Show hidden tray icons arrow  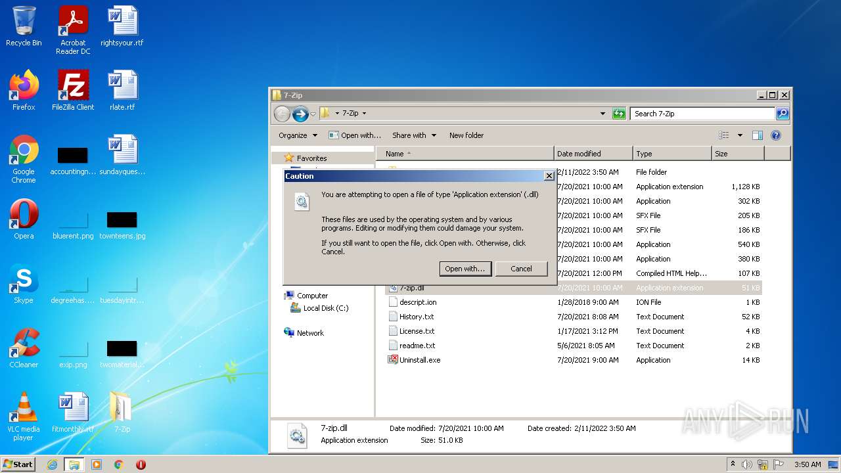[733, 464]
